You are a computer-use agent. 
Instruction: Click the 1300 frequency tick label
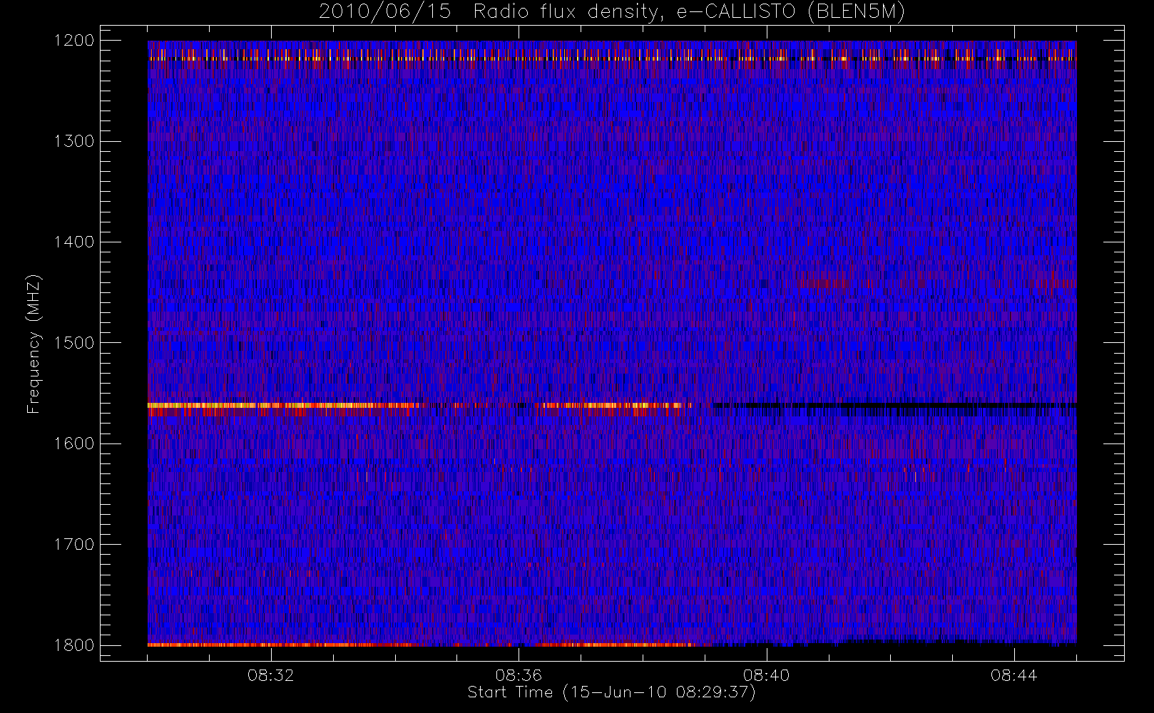click(x=74, y=141)
